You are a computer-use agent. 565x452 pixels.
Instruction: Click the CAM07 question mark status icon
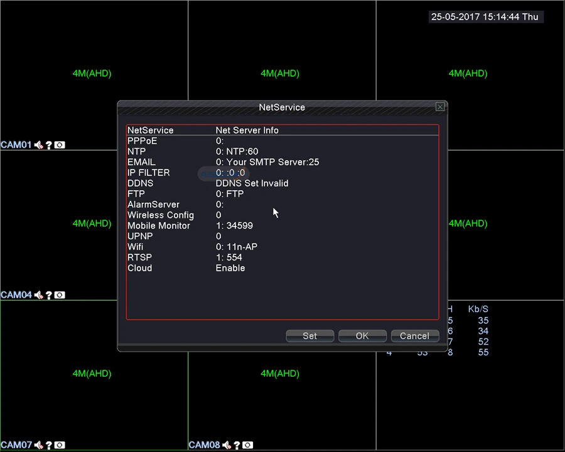49,445
